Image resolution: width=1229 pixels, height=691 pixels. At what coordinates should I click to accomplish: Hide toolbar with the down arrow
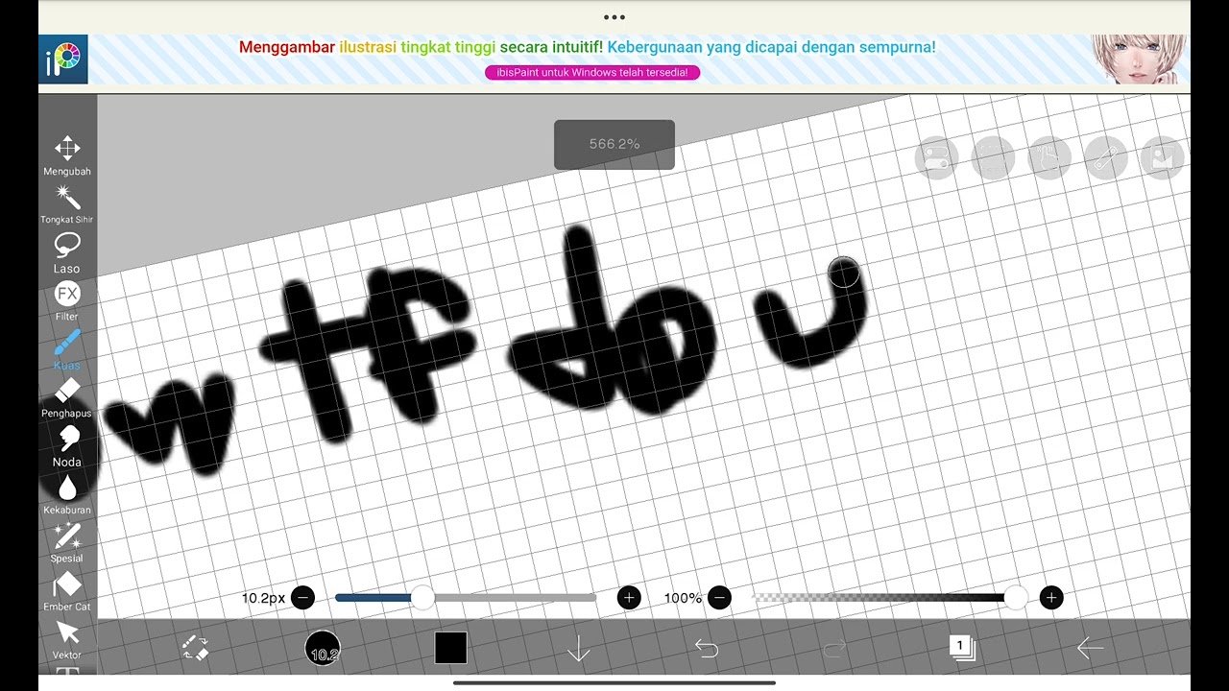pos(578,650)
